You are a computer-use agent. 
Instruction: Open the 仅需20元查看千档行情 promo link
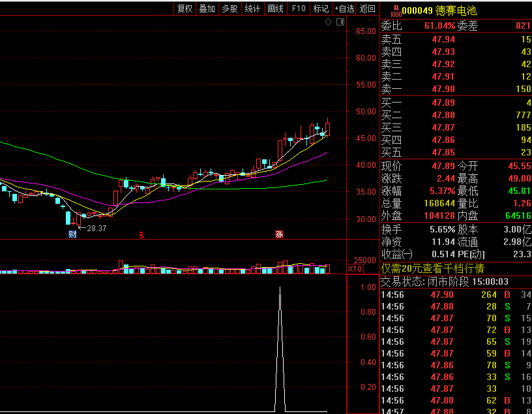pyautogui.click(x=433, y=269)
